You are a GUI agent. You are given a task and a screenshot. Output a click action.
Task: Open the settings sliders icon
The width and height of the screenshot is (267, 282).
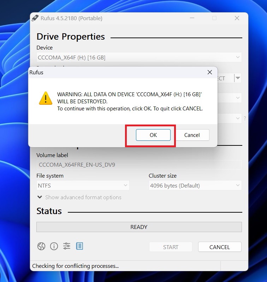(67, 246)
